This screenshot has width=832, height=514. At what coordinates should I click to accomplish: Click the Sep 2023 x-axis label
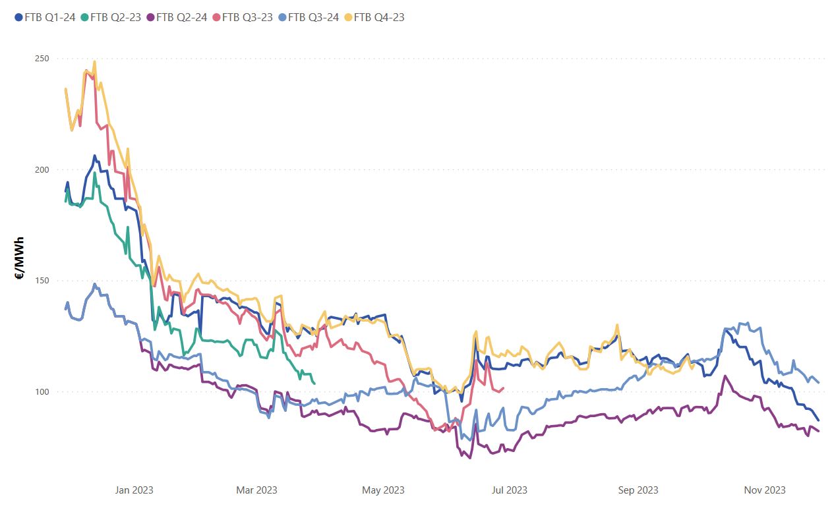coord(638,490)
